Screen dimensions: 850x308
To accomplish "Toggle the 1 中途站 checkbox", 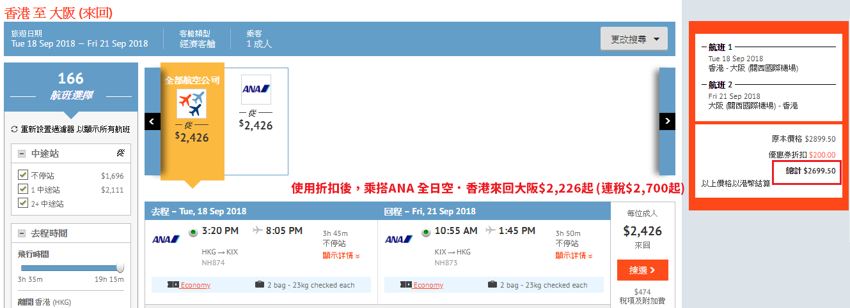I will tap(23, 189).
